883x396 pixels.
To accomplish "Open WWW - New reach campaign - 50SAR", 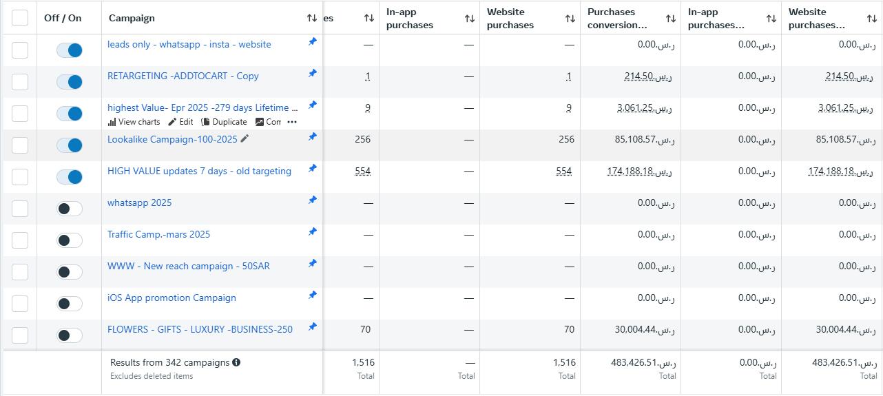I will [x=188, y=266].
